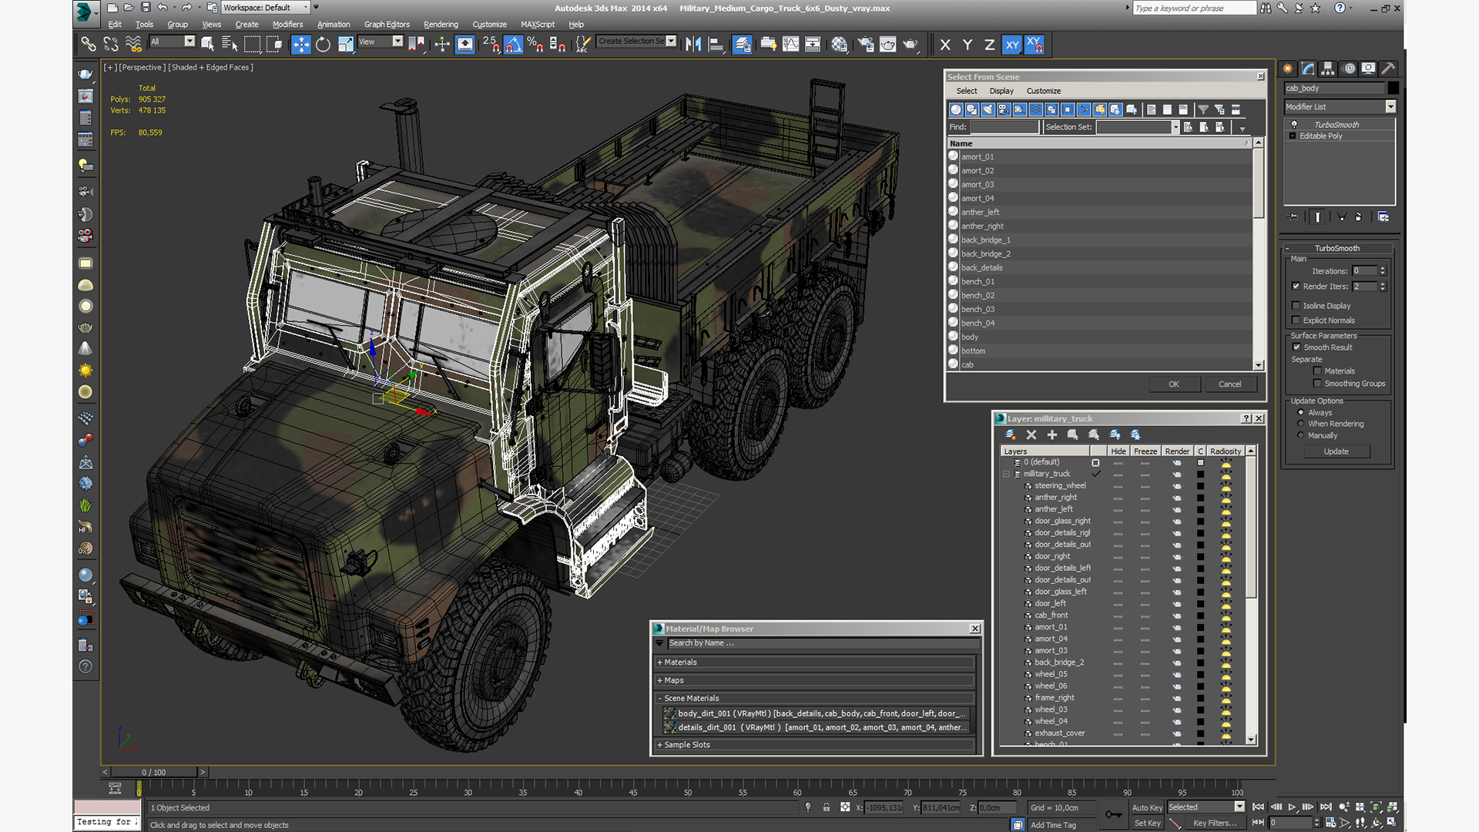1479x832 pixels.
Task: Enable Separate by Materials checkbox
Action: tap(1317, 371)
